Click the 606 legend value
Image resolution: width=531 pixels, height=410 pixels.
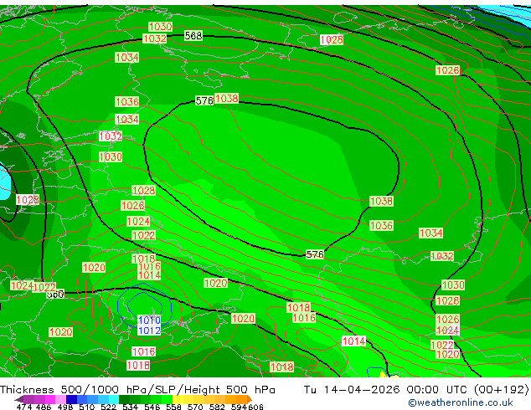(255, 407)
